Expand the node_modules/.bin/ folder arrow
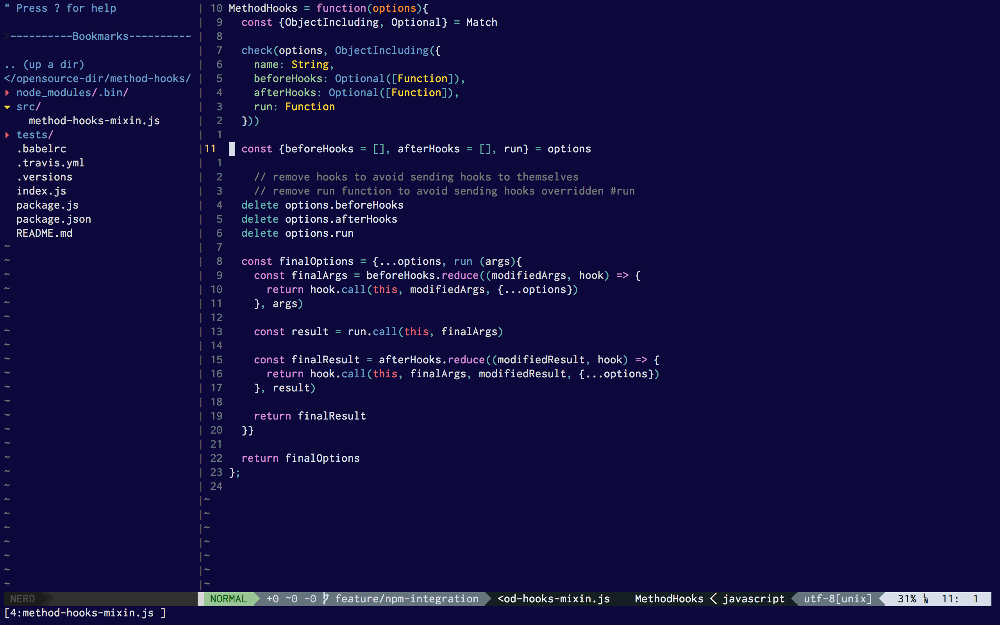Screen dimensions: 1000x625 click(x=7, y=93)
